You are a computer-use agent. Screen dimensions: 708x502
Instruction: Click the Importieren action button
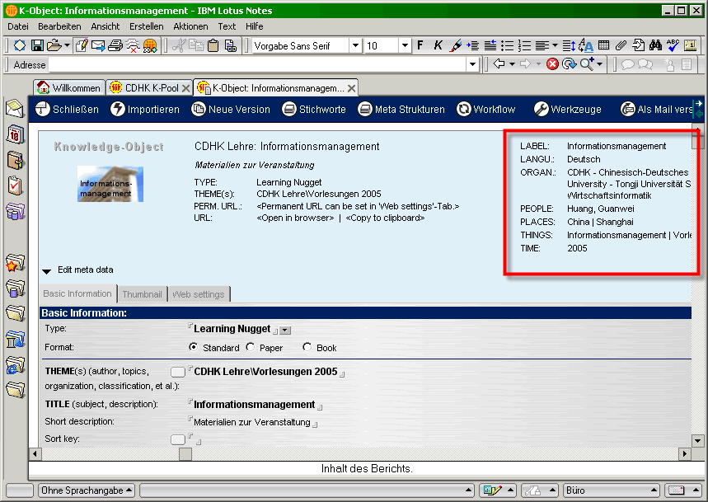(x=145, y=109)
